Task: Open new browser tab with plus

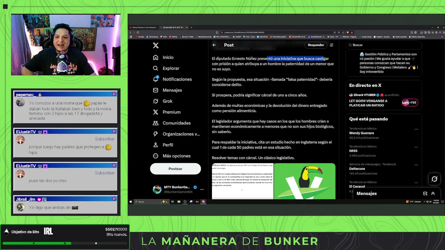Action: (191, 27)
